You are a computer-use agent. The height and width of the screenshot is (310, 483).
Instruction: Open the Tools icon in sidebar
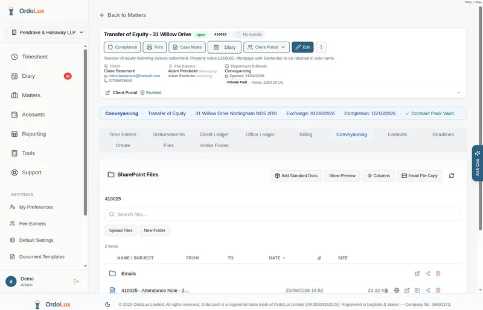[14, 153]
